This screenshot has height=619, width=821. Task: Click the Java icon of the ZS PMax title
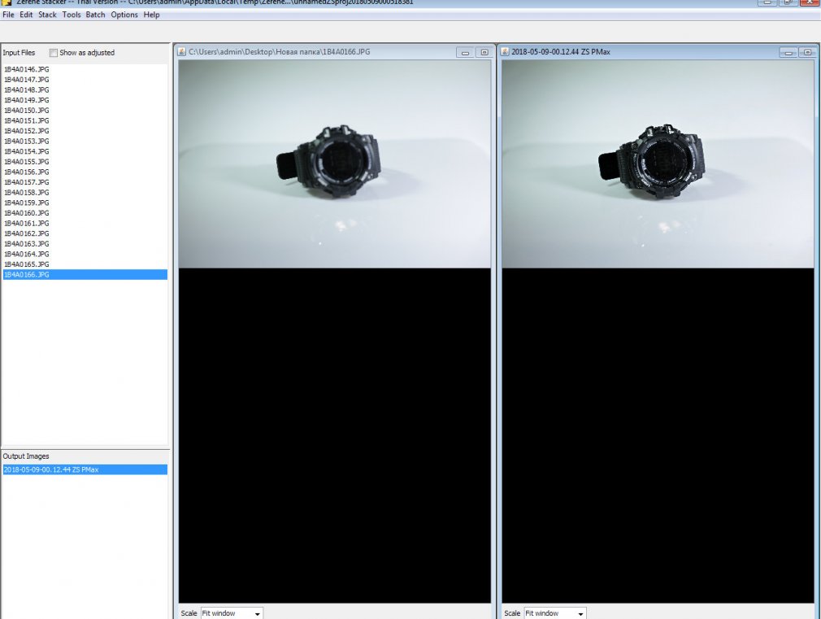click(x=505, y=52)
